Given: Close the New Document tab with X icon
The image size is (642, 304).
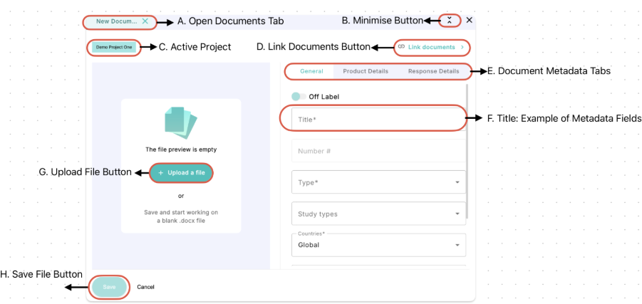Looking at the screenshot, I should (x=145, y=21).
